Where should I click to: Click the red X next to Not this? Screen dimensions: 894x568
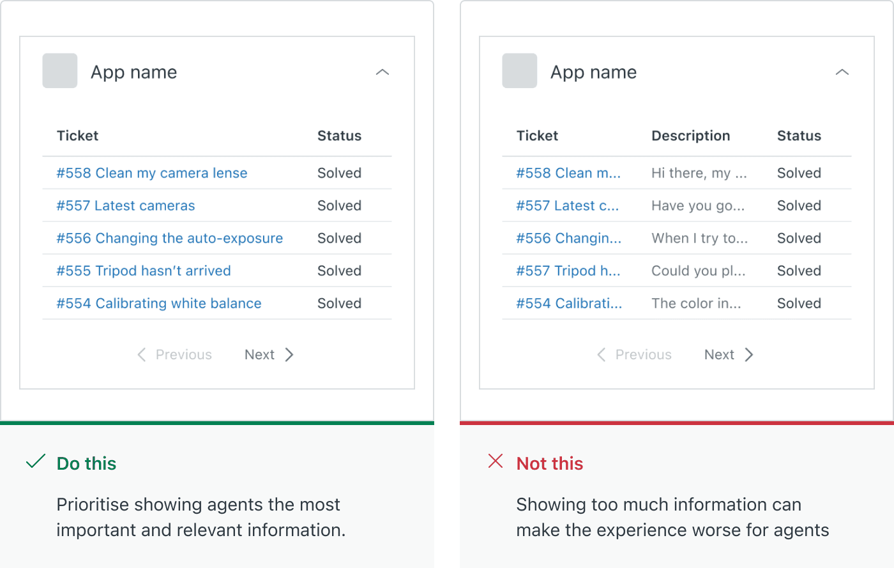click(x=495, y=461)
